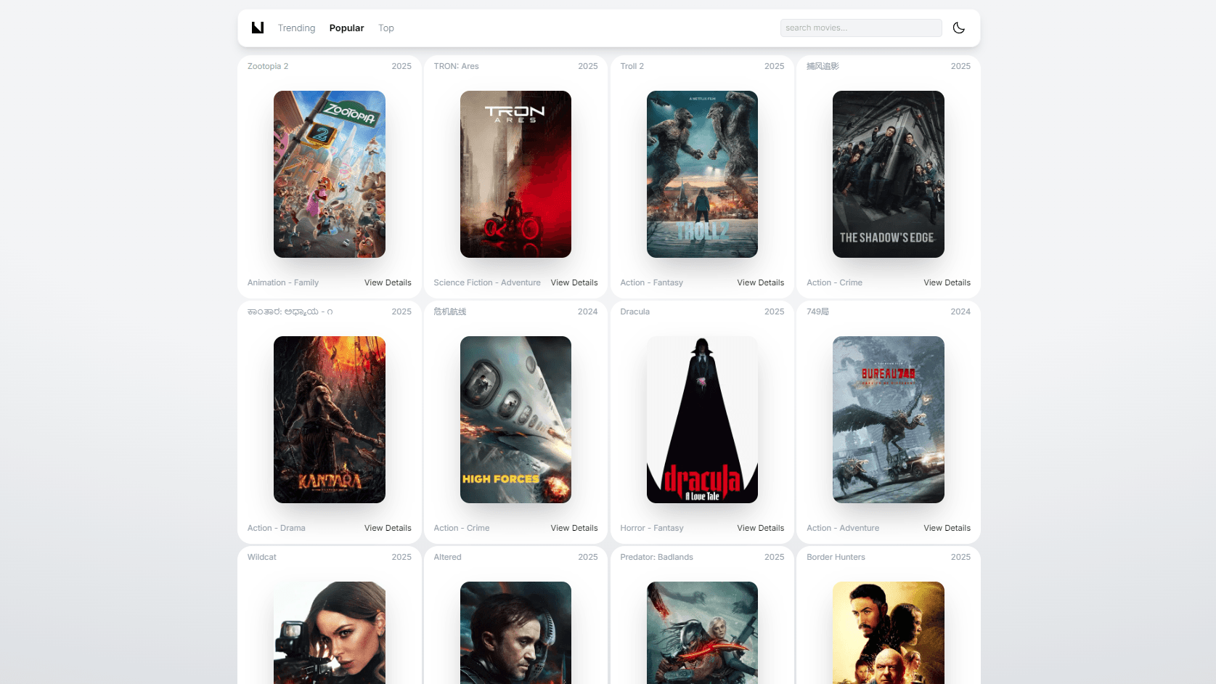Open the Predator: Badlands poster
Viewport: 1216px width, 684px height.
coord(702,632)
